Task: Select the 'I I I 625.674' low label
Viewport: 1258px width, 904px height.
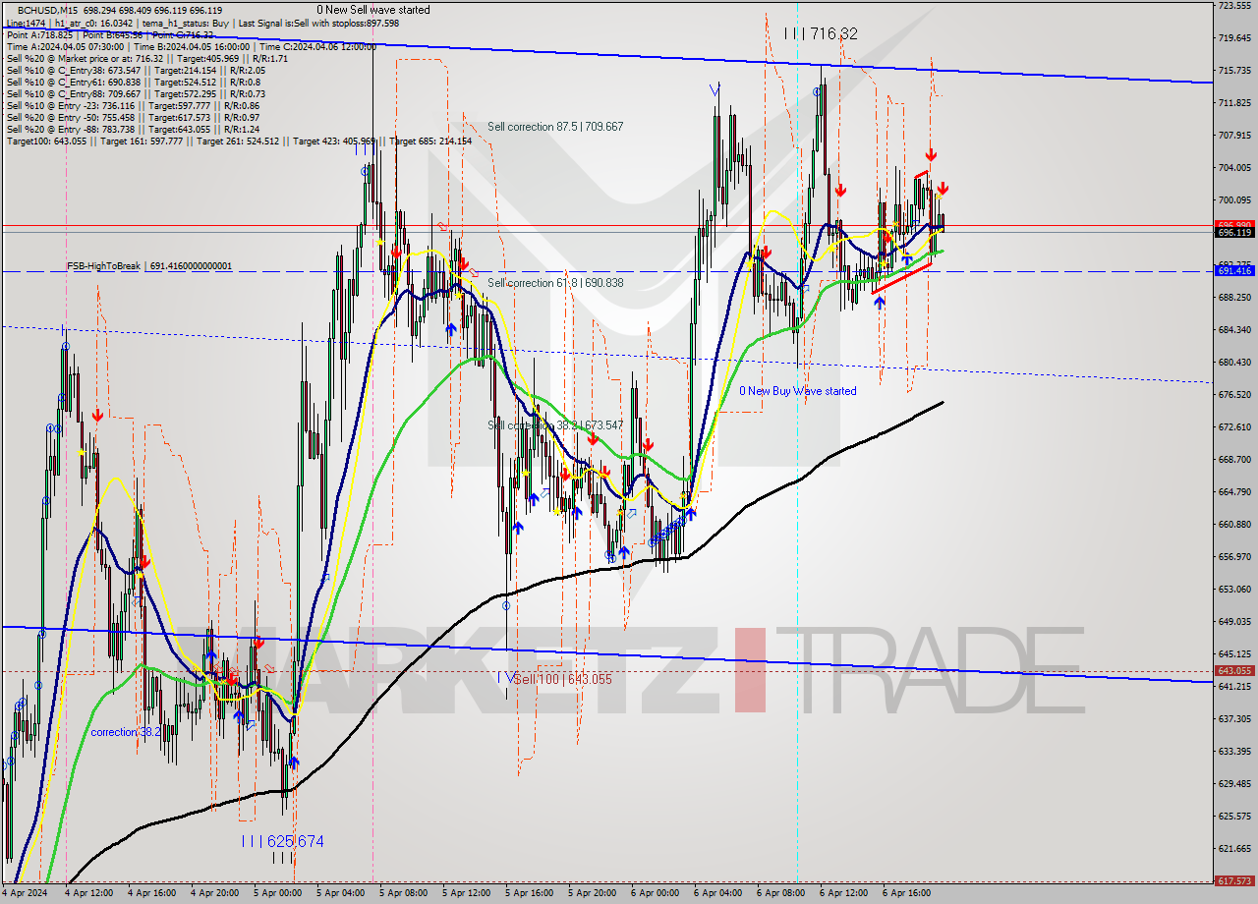Action: 283,841
